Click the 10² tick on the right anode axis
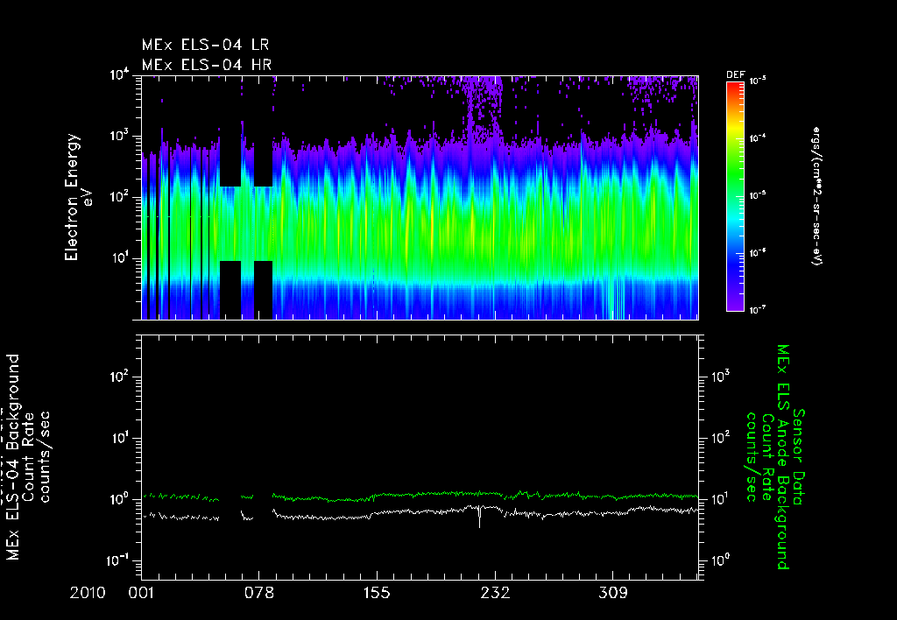 click(x=720, y=438)
